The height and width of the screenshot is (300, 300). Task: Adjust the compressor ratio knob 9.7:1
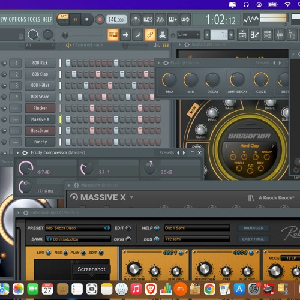[87, 168]
